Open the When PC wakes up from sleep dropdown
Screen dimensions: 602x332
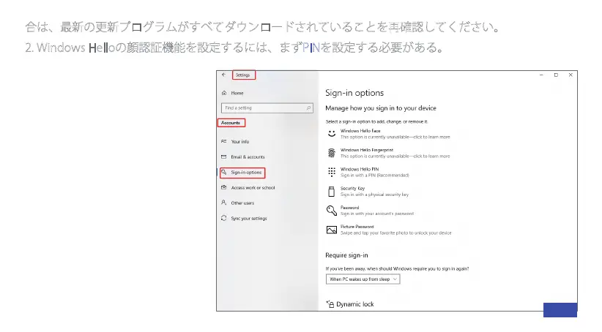(x=363, y=279)
